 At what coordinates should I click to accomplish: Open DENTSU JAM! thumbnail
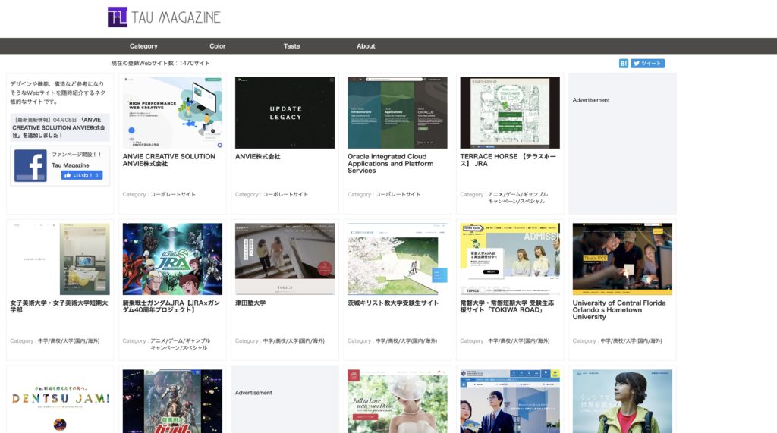coord(60,401)
